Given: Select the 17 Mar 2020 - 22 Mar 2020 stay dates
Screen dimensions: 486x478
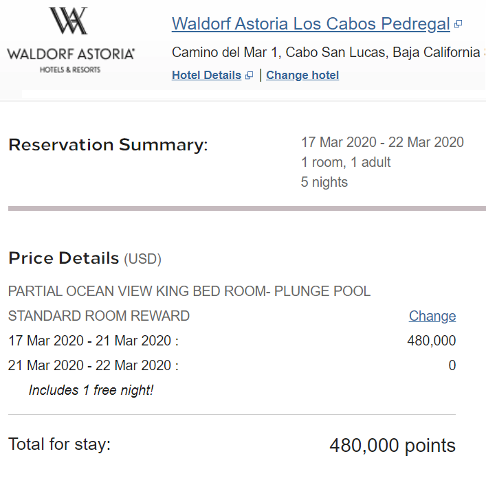Looking at the screenshot, I should [x=382, y=142].
